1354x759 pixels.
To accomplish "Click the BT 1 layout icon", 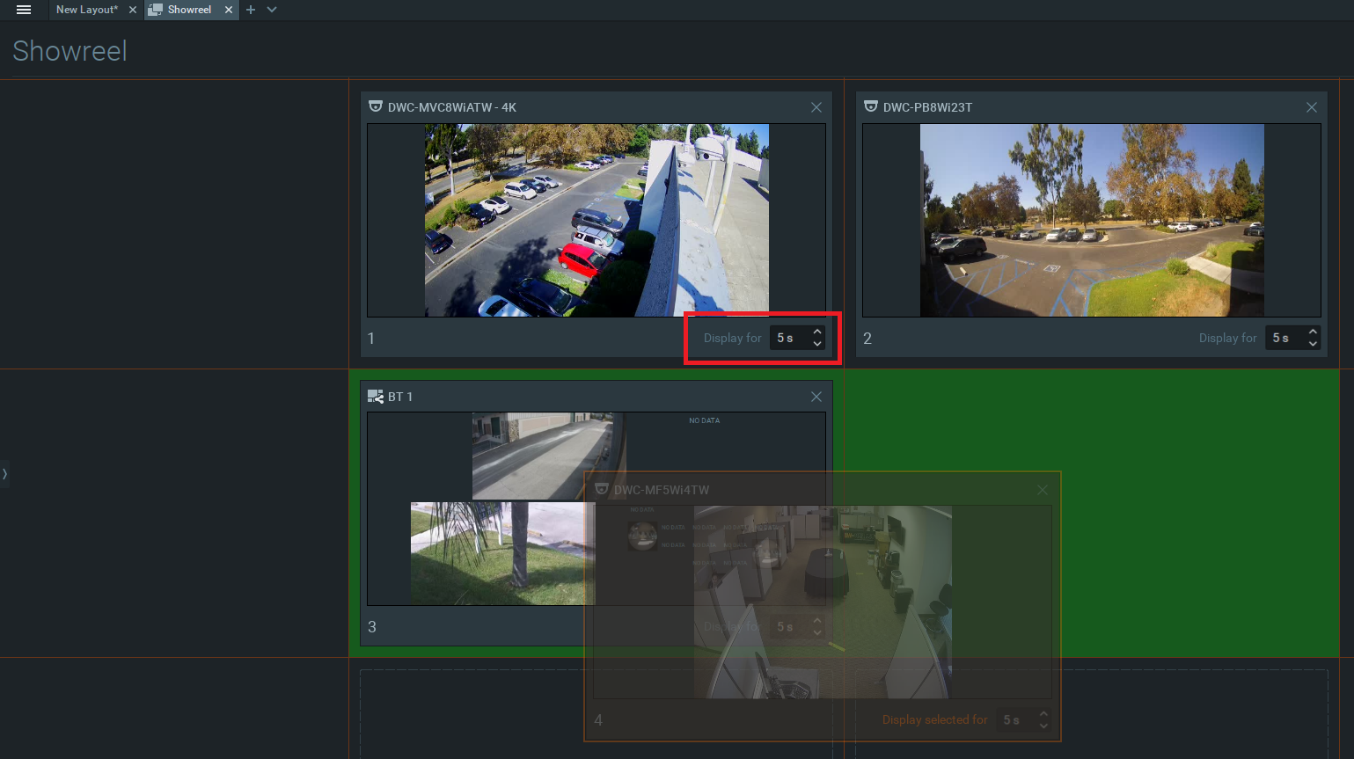I will pyautogui.click(x=376, y=397).
